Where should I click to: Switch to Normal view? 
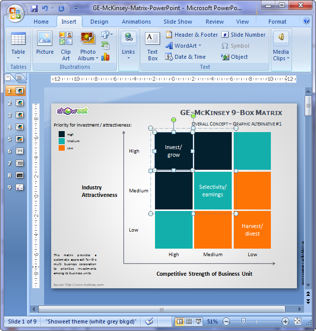(x=180, y=321)
